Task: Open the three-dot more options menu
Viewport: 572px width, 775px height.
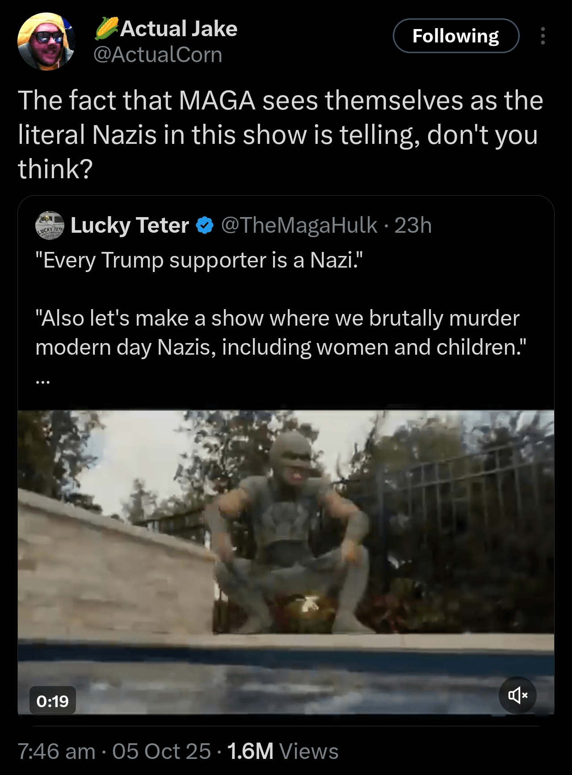Action: [543, 36]
